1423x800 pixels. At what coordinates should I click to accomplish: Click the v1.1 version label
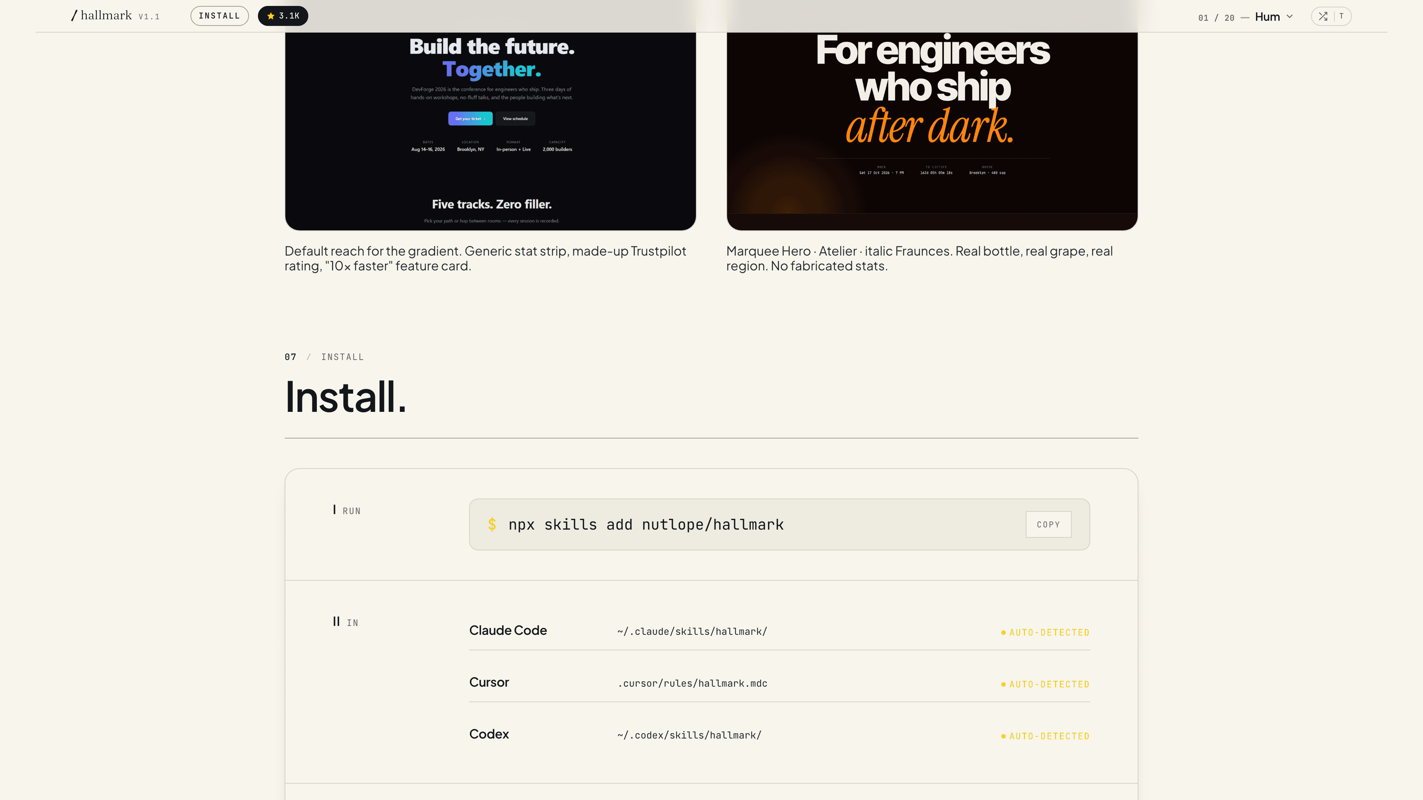(149, 17)
